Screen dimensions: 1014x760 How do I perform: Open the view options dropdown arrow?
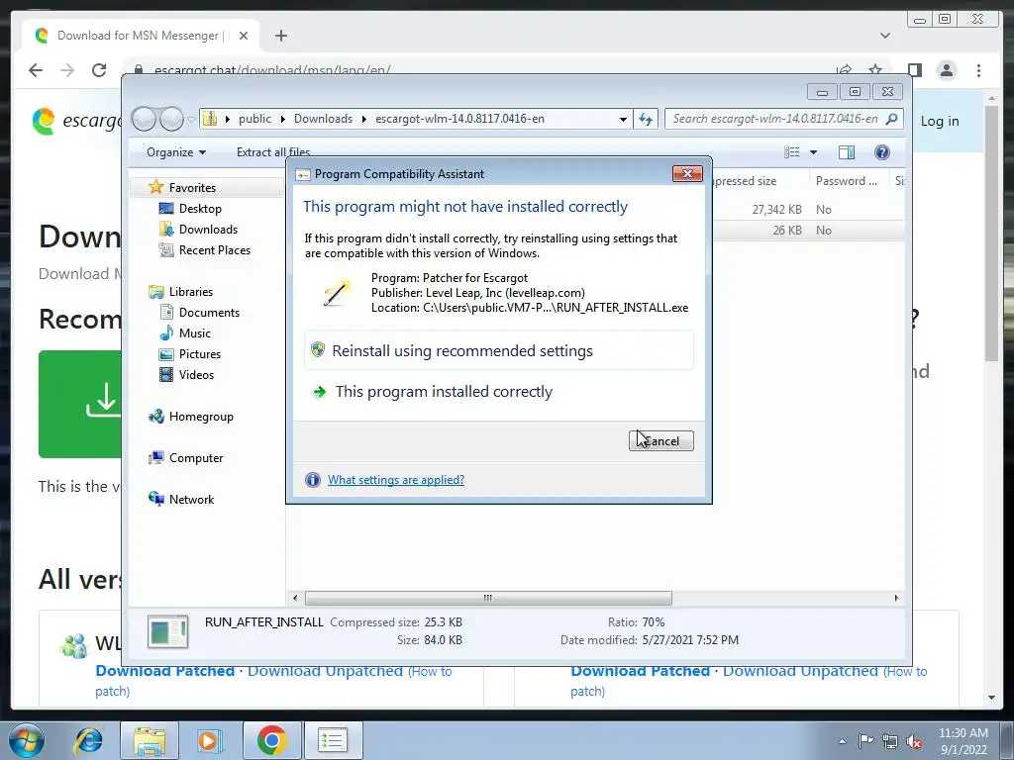click(814, 152)
